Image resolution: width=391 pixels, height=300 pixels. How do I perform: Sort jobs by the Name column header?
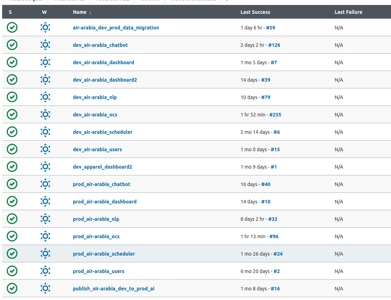tap(80, 12)
